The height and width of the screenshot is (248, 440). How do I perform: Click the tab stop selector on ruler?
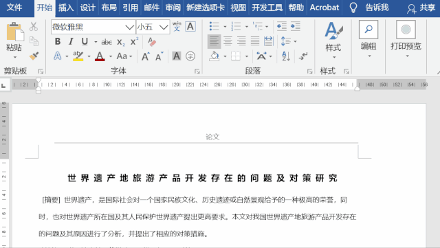tap(3, 85)
